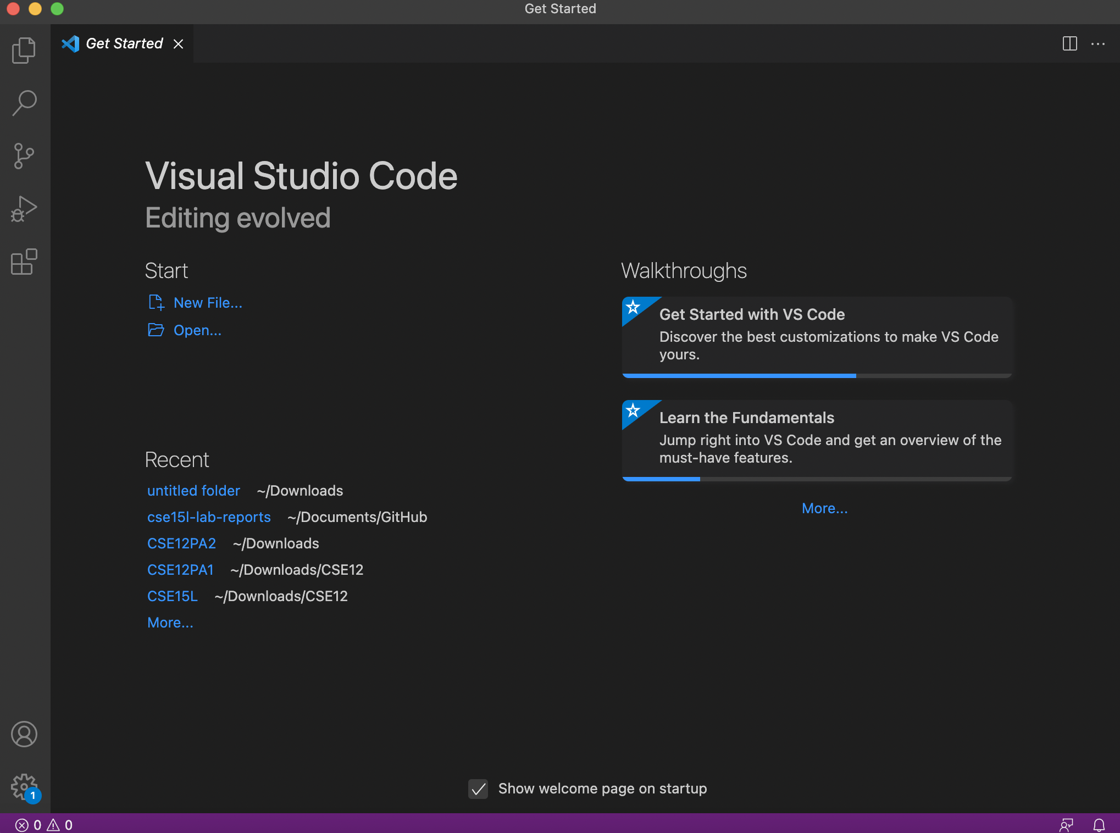Open the Extensions view
1120x833 pixels.
[x=24, y=262]
